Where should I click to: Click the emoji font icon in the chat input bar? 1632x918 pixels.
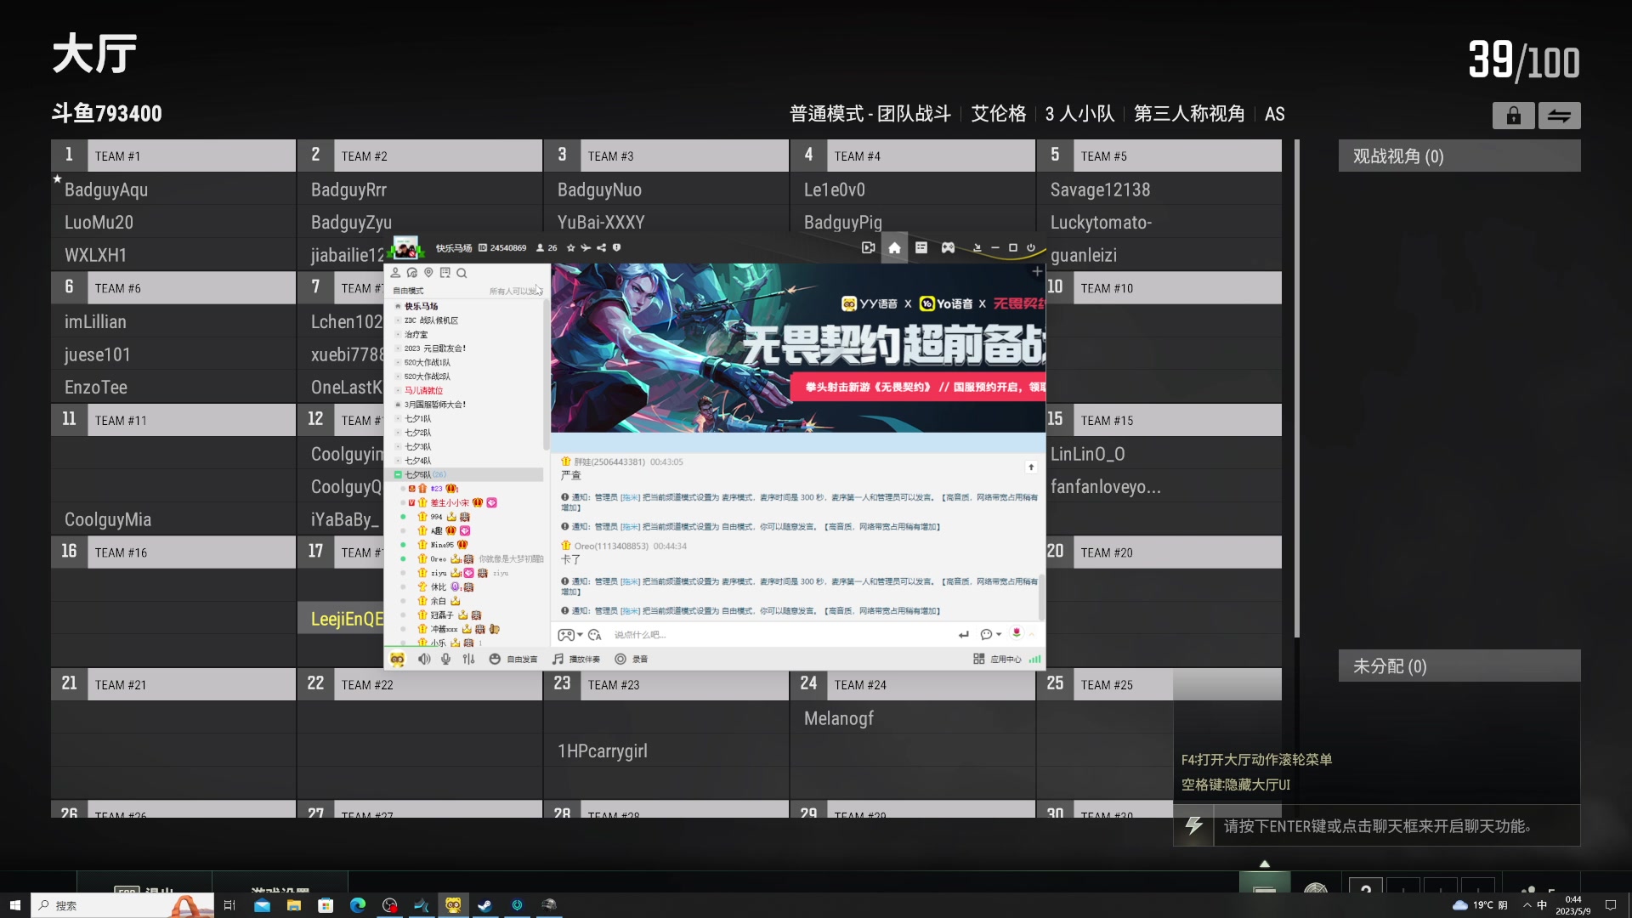[595, 635]
